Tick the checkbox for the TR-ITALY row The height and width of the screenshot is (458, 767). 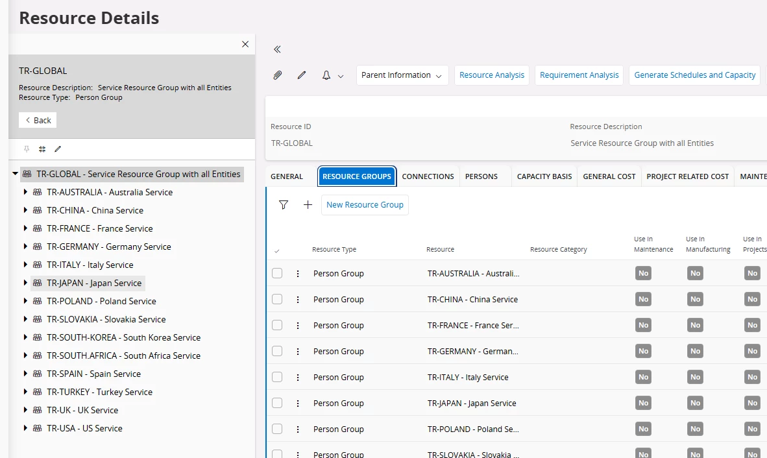pyautogui.click(x=277, y=377)
